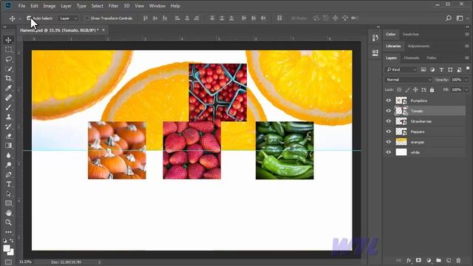473x266 pixels.
Task: Hide the Tomato layer
Action: click(389, 111)
